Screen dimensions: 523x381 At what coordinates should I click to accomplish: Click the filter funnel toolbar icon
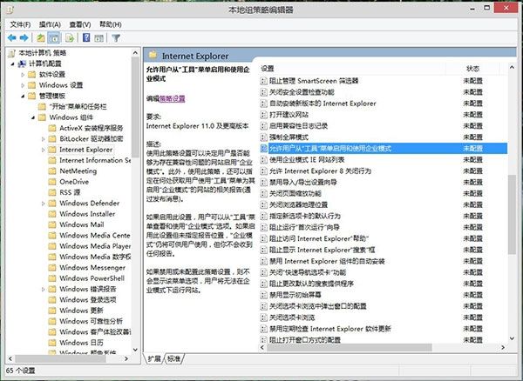point(118,38)
